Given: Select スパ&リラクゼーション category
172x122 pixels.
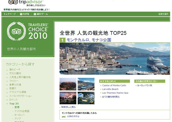Looking at the screenshot, I should [x=21, y=96].
